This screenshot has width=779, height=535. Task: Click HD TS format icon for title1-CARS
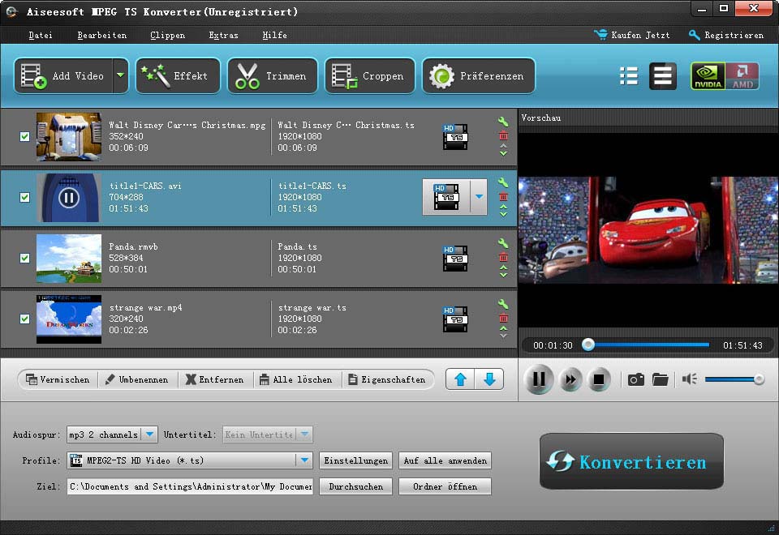pos(446,197)
